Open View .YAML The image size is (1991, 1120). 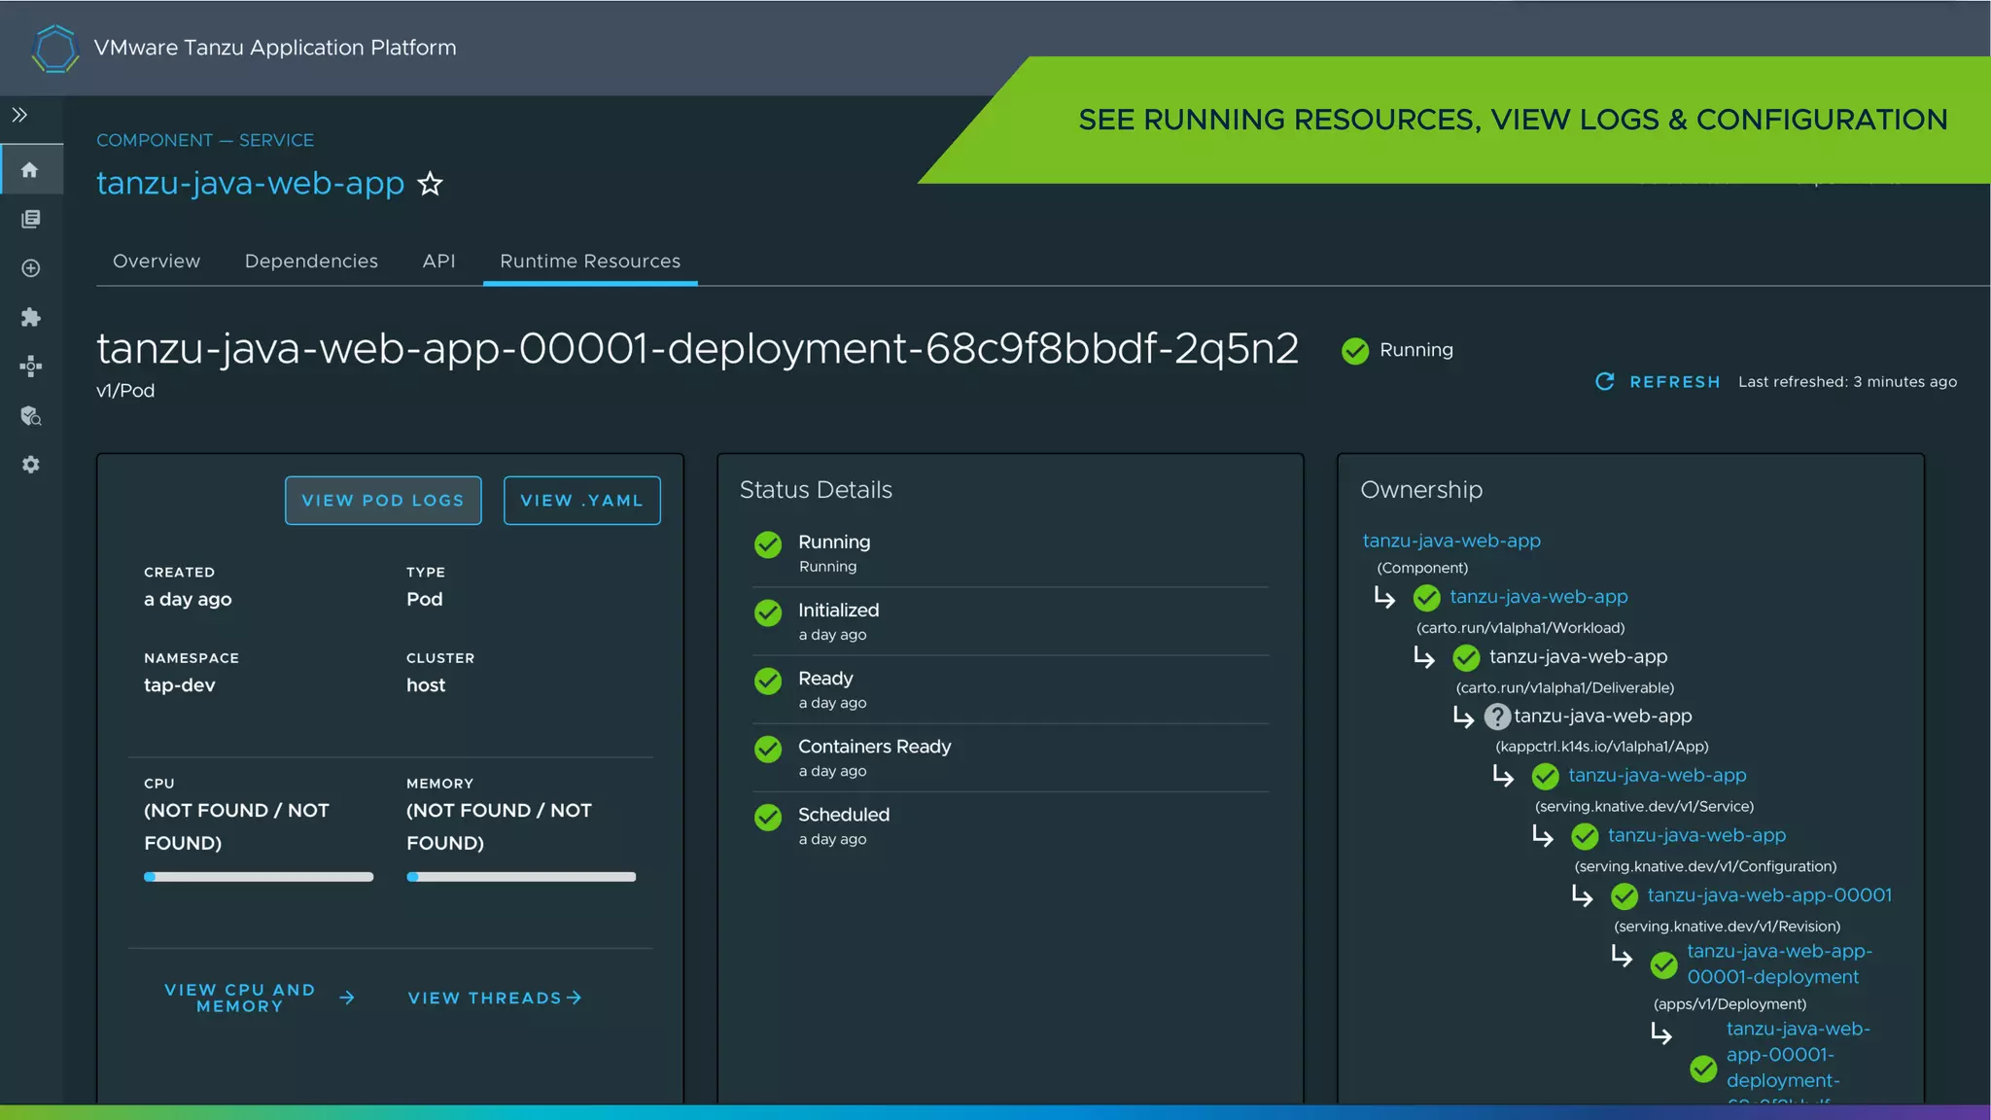[x=581, y=501]
